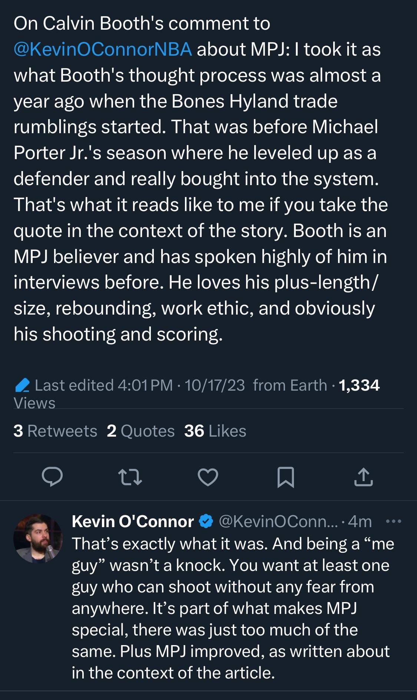Click the edit history pencil icon

click(22, 385)
